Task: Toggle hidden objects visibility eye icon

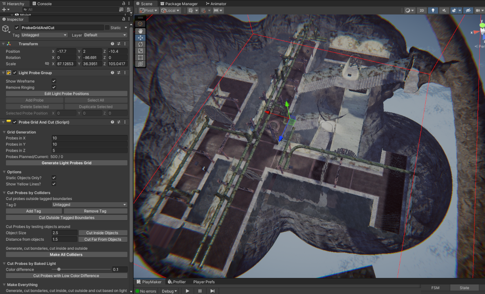Action: pos(468,10)
